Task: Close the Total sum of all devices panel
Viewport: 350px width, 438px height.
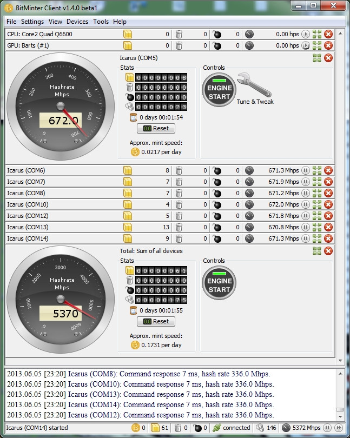Action: point(328,251)
